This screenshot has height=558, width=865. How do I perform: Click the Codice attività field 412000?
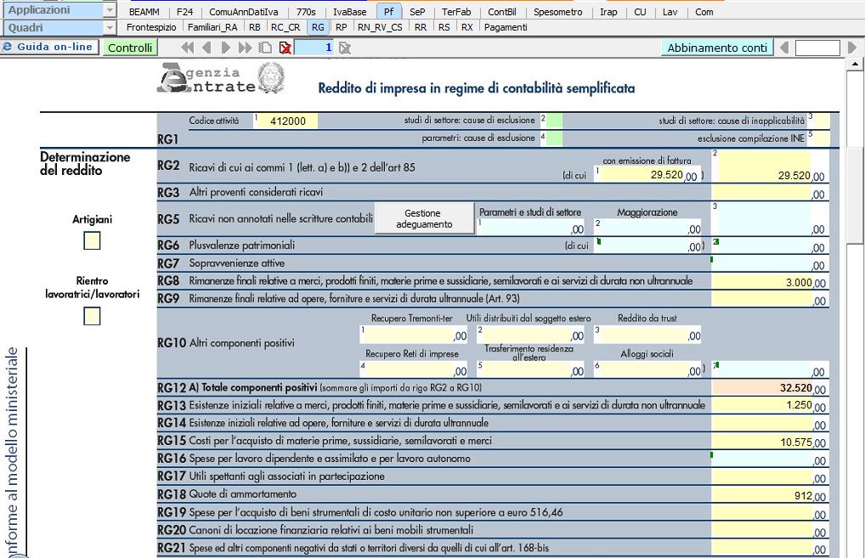287,121
